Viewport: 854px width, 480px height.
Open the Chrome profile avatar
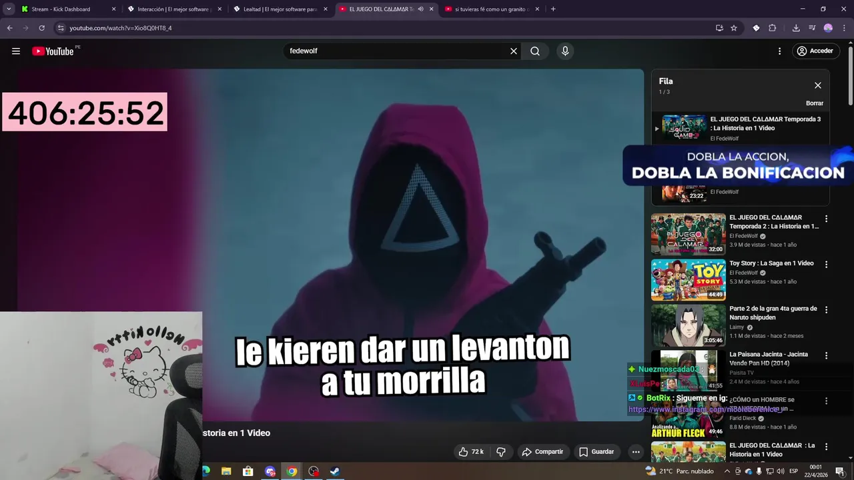828,28
